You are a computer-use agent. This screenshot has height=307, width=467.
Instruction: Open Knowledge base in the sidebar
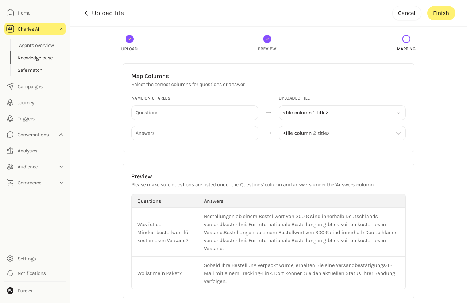[x=35, y=58]
